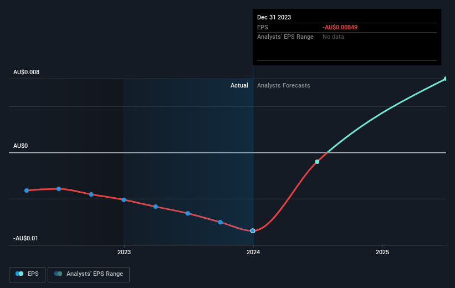Click the 2025 x-axis label
The height and width of the screenshot is (288, 455).
(382, 252)
